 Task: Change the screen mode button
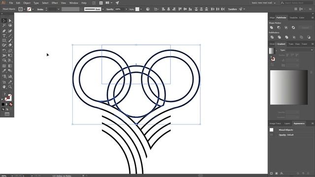[x=7, y=115]
